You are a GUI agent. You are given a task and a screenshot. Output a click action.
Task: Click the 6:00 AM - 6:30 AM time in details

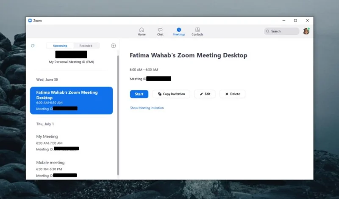tap(144, 70)
